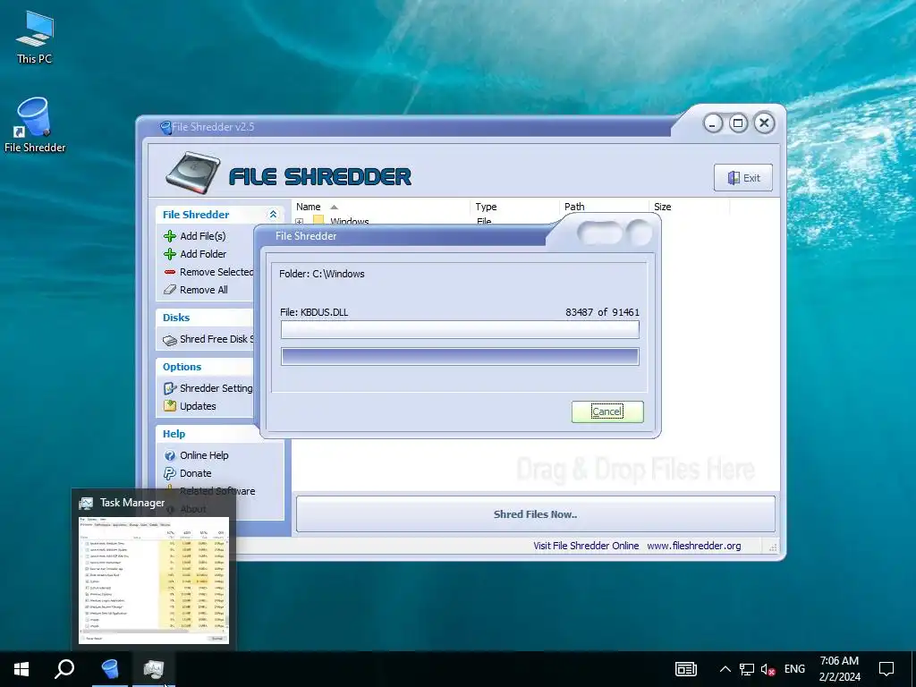Click the Online Help question icon
The width and height of the screenshot is (916, 687).
click(170, 455)
